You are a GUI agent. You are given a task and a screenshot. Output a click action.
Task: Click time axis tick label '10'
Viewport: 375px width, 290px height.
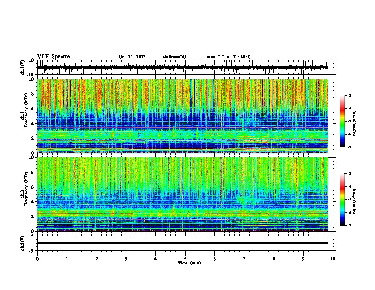pyautogui.click(x=333, y=259)
